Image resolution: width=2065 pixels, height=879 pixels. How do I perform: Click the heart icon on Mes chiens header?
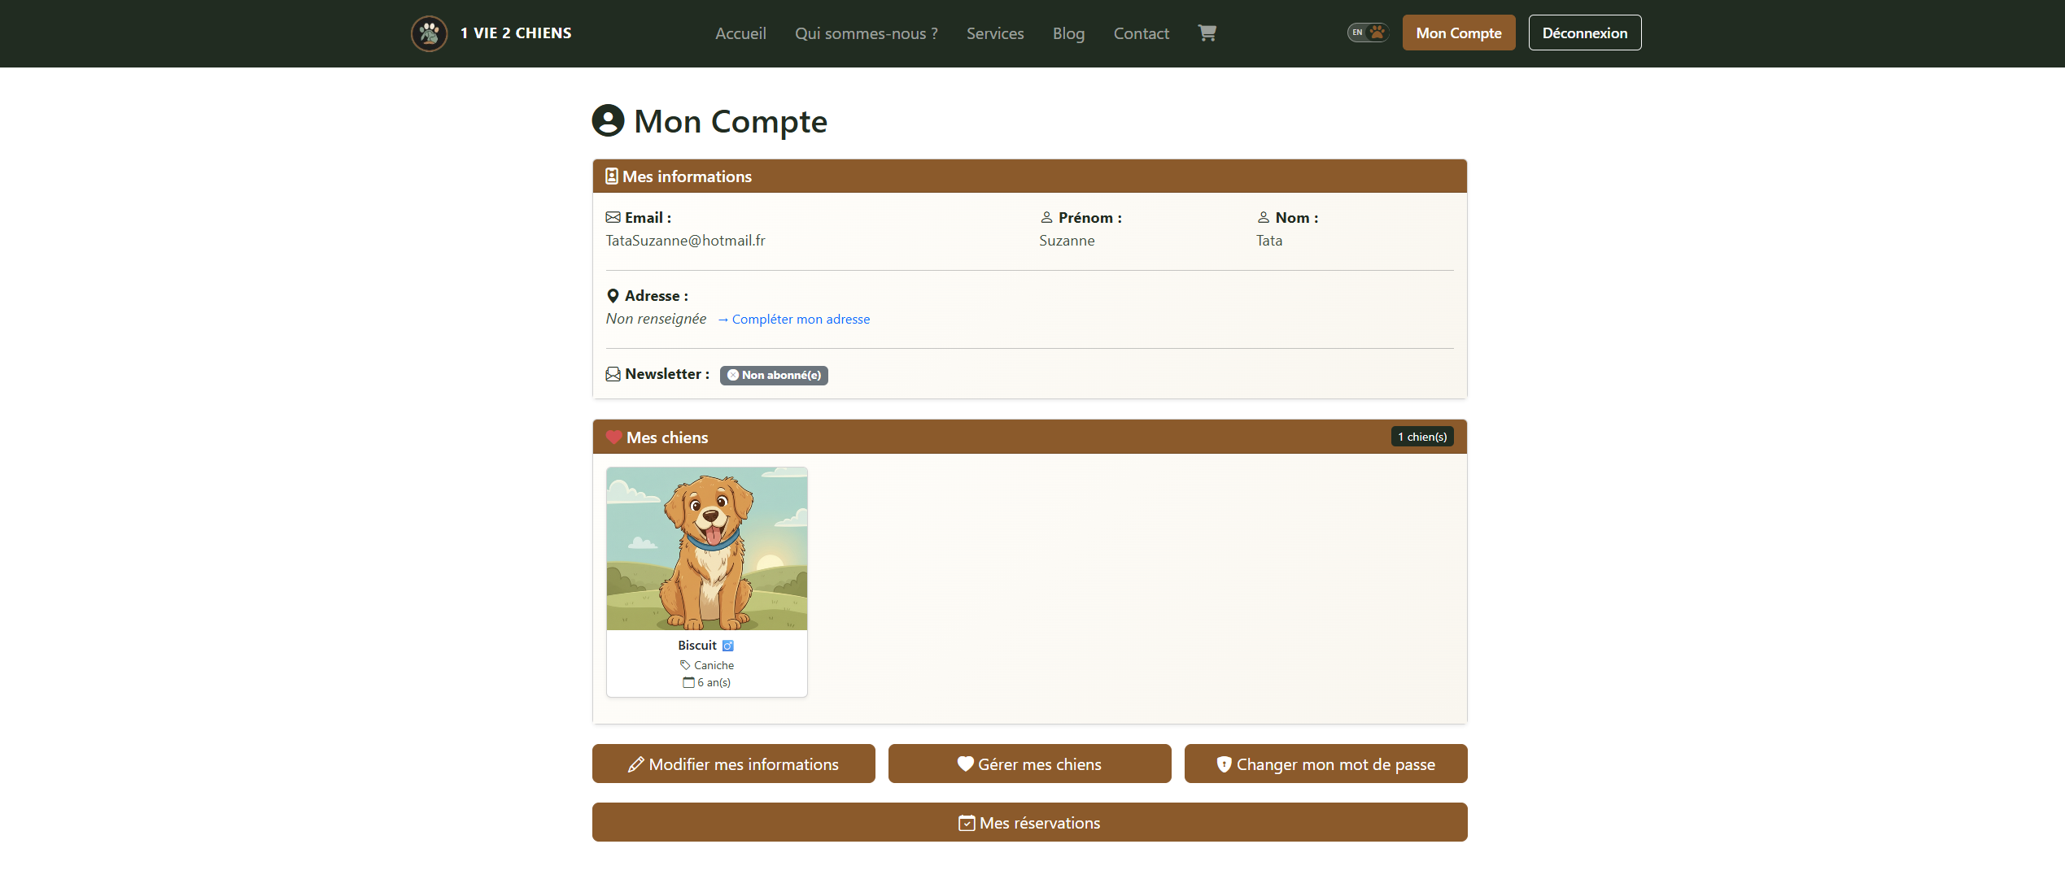(614, 436)
